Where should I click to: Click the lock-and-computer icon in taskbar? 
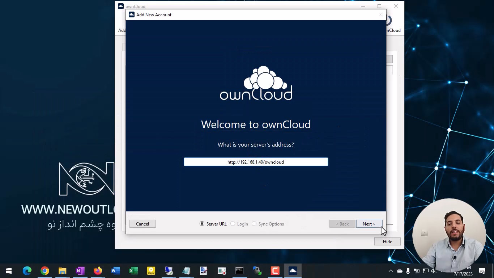(x=257, y=270)
